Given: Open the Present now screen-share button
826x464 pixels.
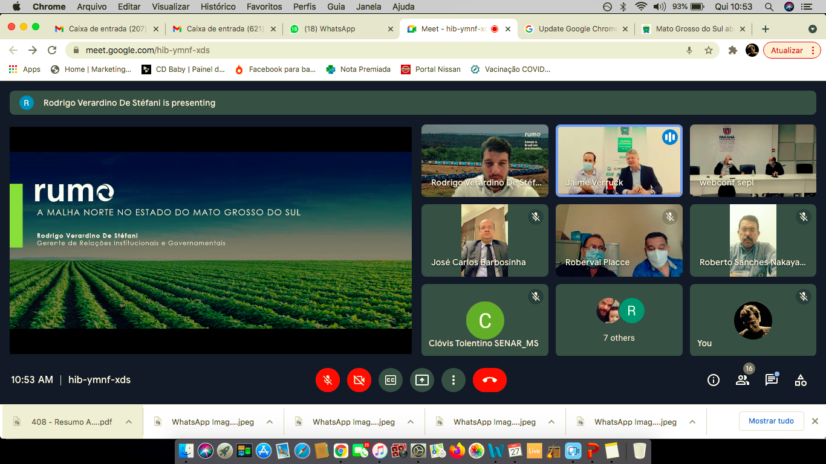Looking at the screenshot, I should (x=421, y=380).
